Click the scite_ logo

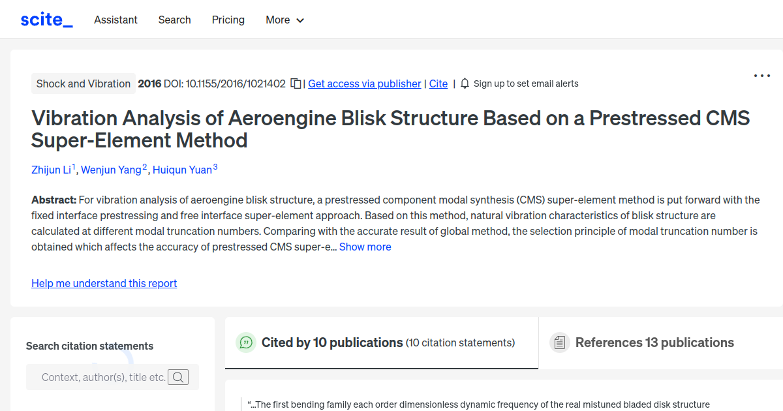point(46,19)
